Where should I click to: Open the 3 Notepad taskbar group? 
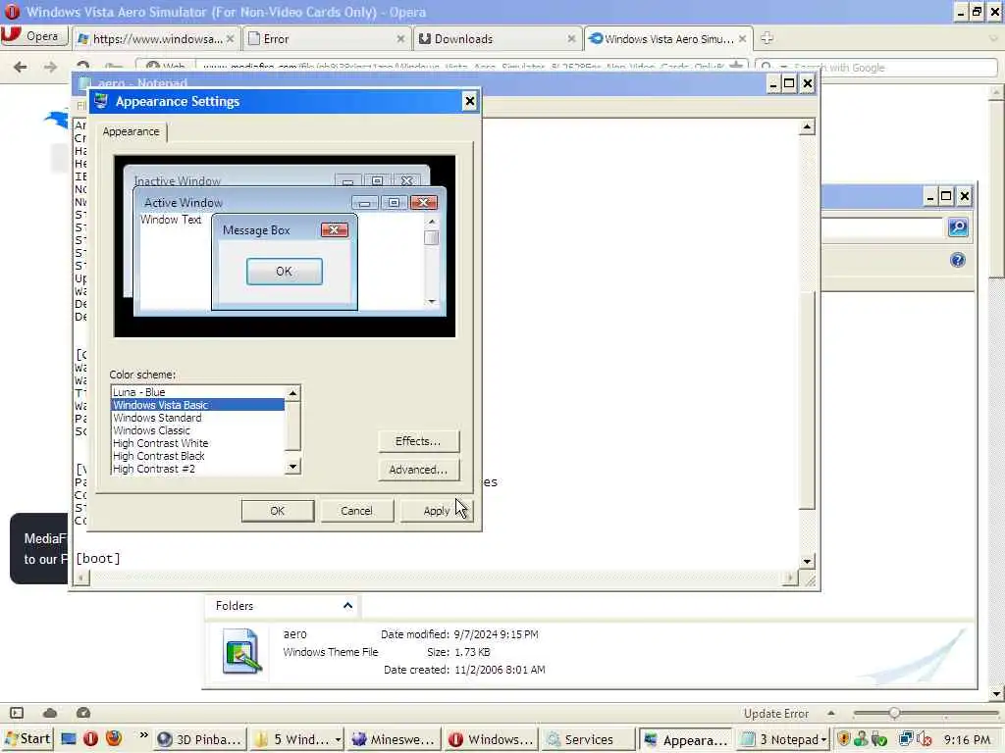coord(783,739)
